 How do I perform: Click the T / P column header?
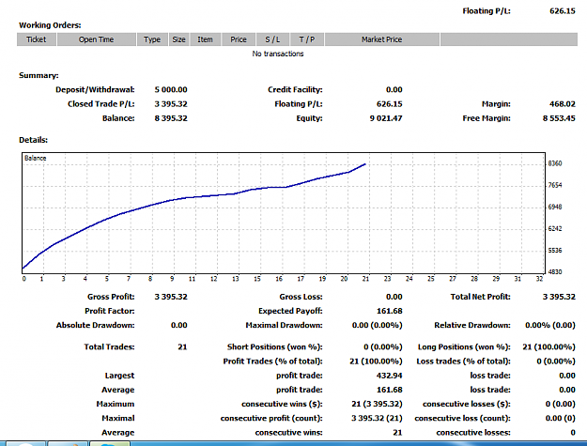(307, 39)
